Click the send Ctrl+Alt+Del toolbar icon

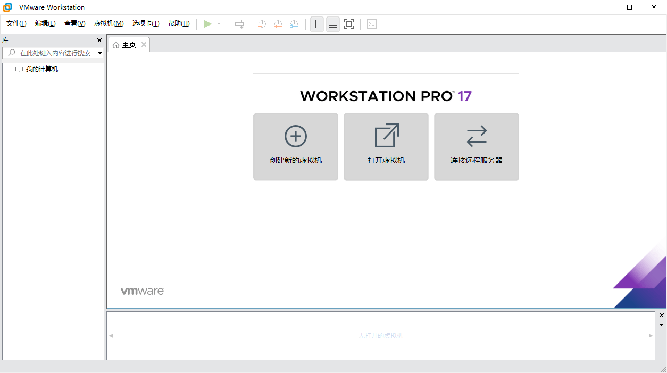239,24
